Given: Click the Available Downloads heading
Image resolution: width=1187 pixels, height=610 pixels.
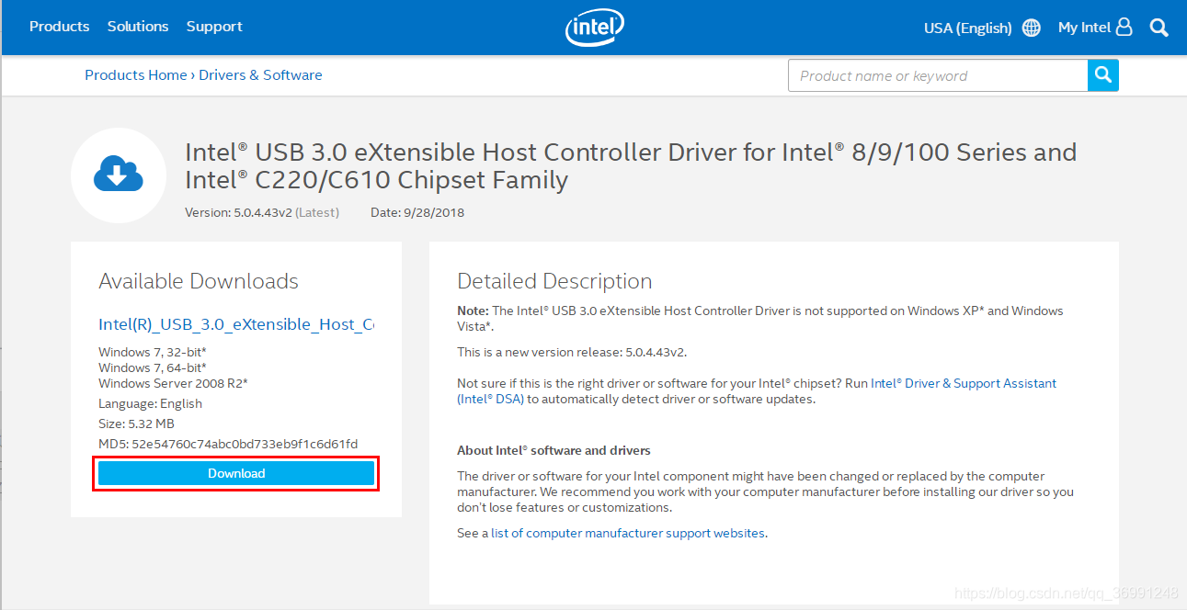Looking at the screenshot, I should pos(199,281).
